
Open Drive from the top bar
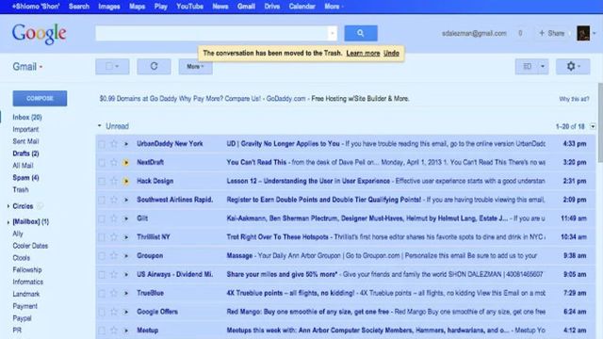pyautogui.click(x=272, y=7)
